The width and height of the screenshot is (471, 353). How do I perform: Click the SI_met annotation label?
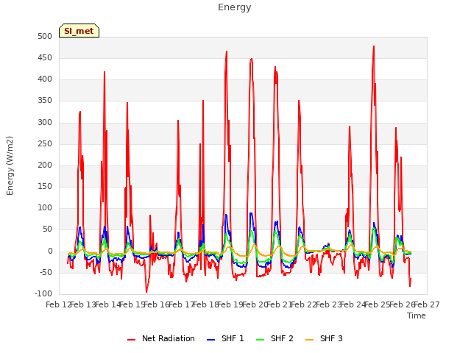[x=79, y=31]
